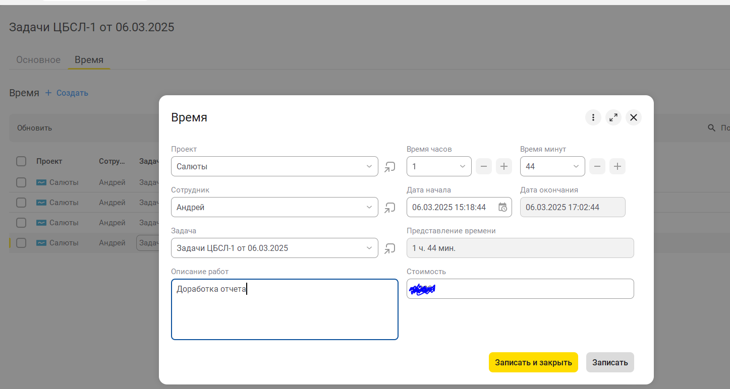Click the Сотру... column header
730x389 pixels.
pyautogui.click(x=112, y=161)
